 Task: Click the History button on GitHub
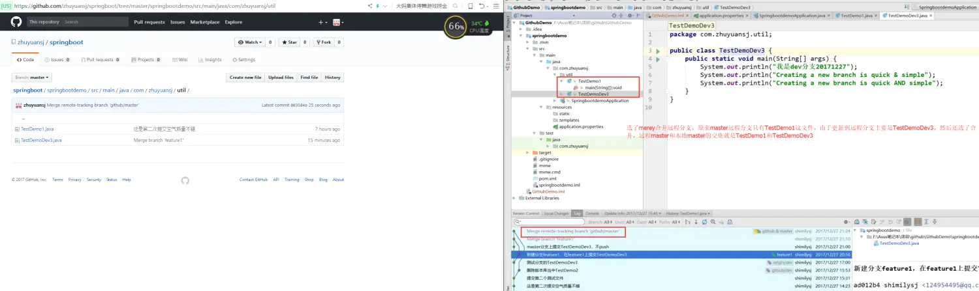tap(333, 77)
